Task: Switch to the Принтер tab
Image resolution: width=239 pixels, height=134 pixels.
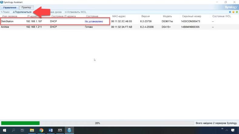Action: pyautogui.click(x=26, y=8)
